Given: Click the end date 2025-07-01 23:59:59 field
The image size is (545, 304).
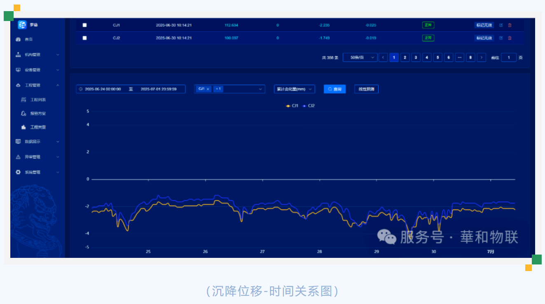Looking at the screenshot, I should point(159,89).
